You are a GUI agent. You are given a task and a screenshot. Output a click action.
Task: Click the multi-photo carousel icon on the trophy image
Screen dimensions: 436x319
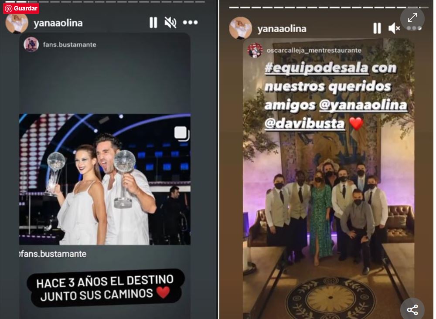point(181,134)
